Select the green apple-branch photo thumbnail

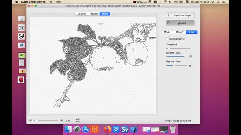pyautogui.click(x=22, y=55)
